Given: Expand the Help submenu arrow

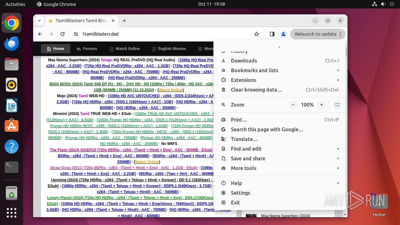Looking at the screenshot, I should click(338, 183).
